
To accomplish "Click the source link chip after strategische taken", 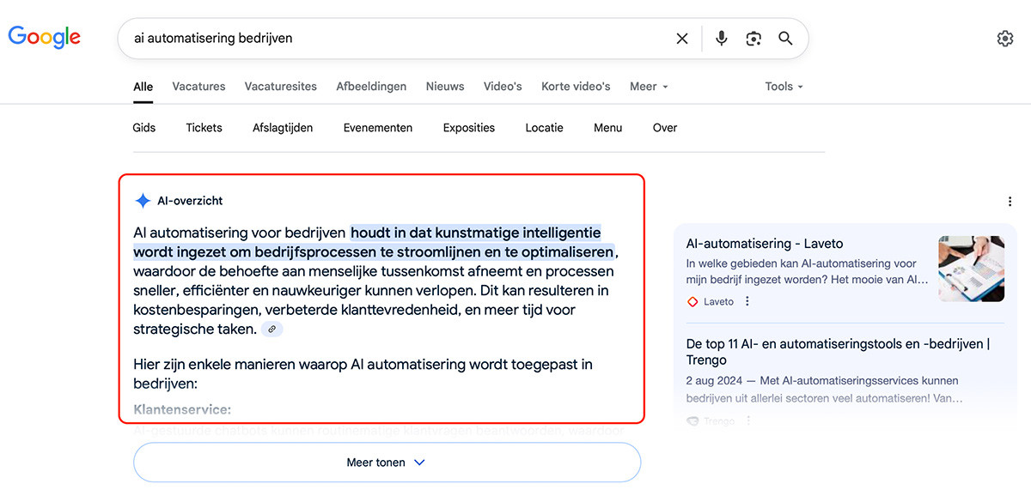I will (272, 330).
